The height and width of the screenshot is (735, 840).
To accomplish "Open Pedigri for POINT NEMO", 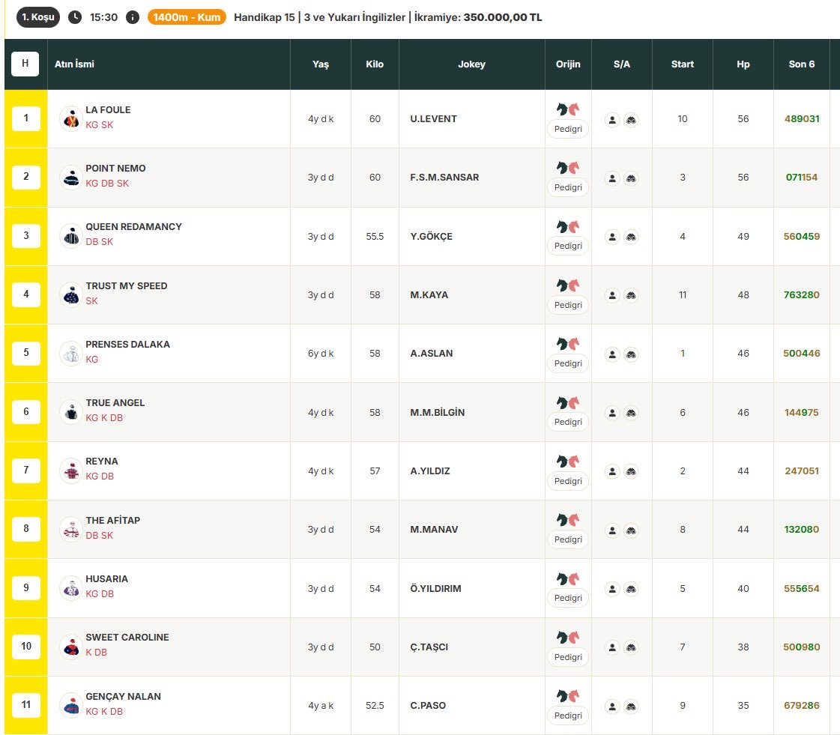I will tap(568, 187).
